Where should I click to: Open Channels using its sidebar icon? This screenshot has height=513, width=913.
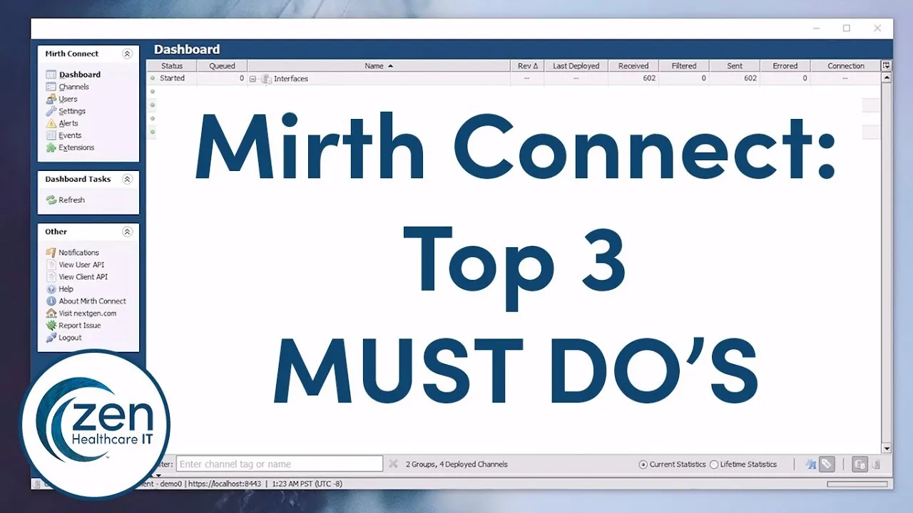click(51, 87)
